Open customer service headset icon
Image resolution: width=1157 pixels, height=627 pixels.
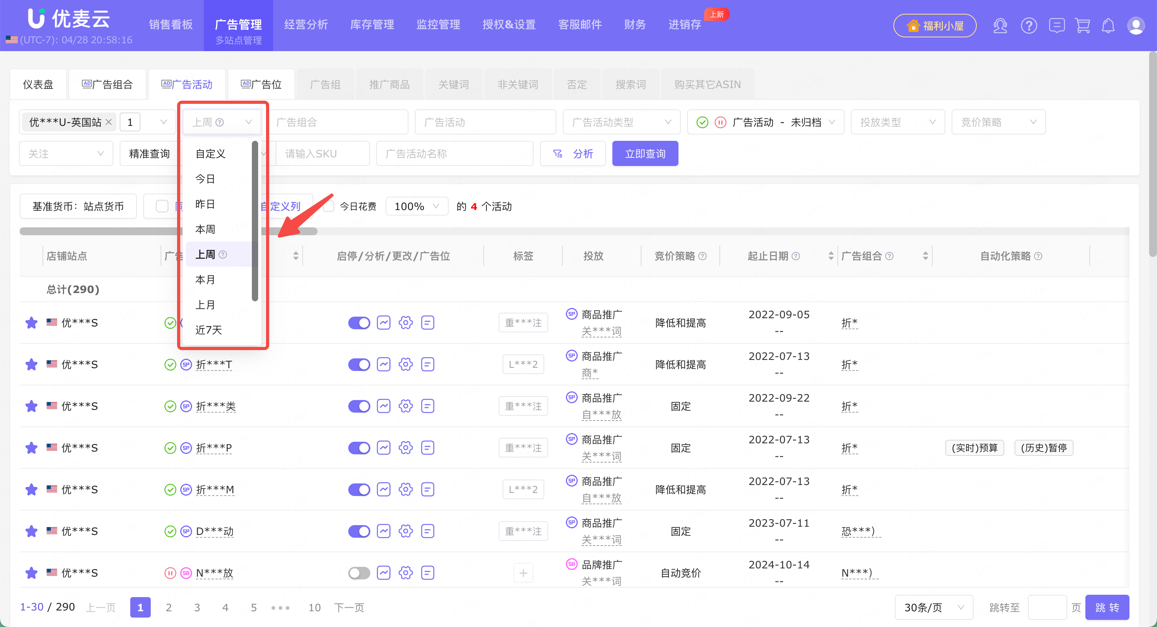coord(1000,26)
